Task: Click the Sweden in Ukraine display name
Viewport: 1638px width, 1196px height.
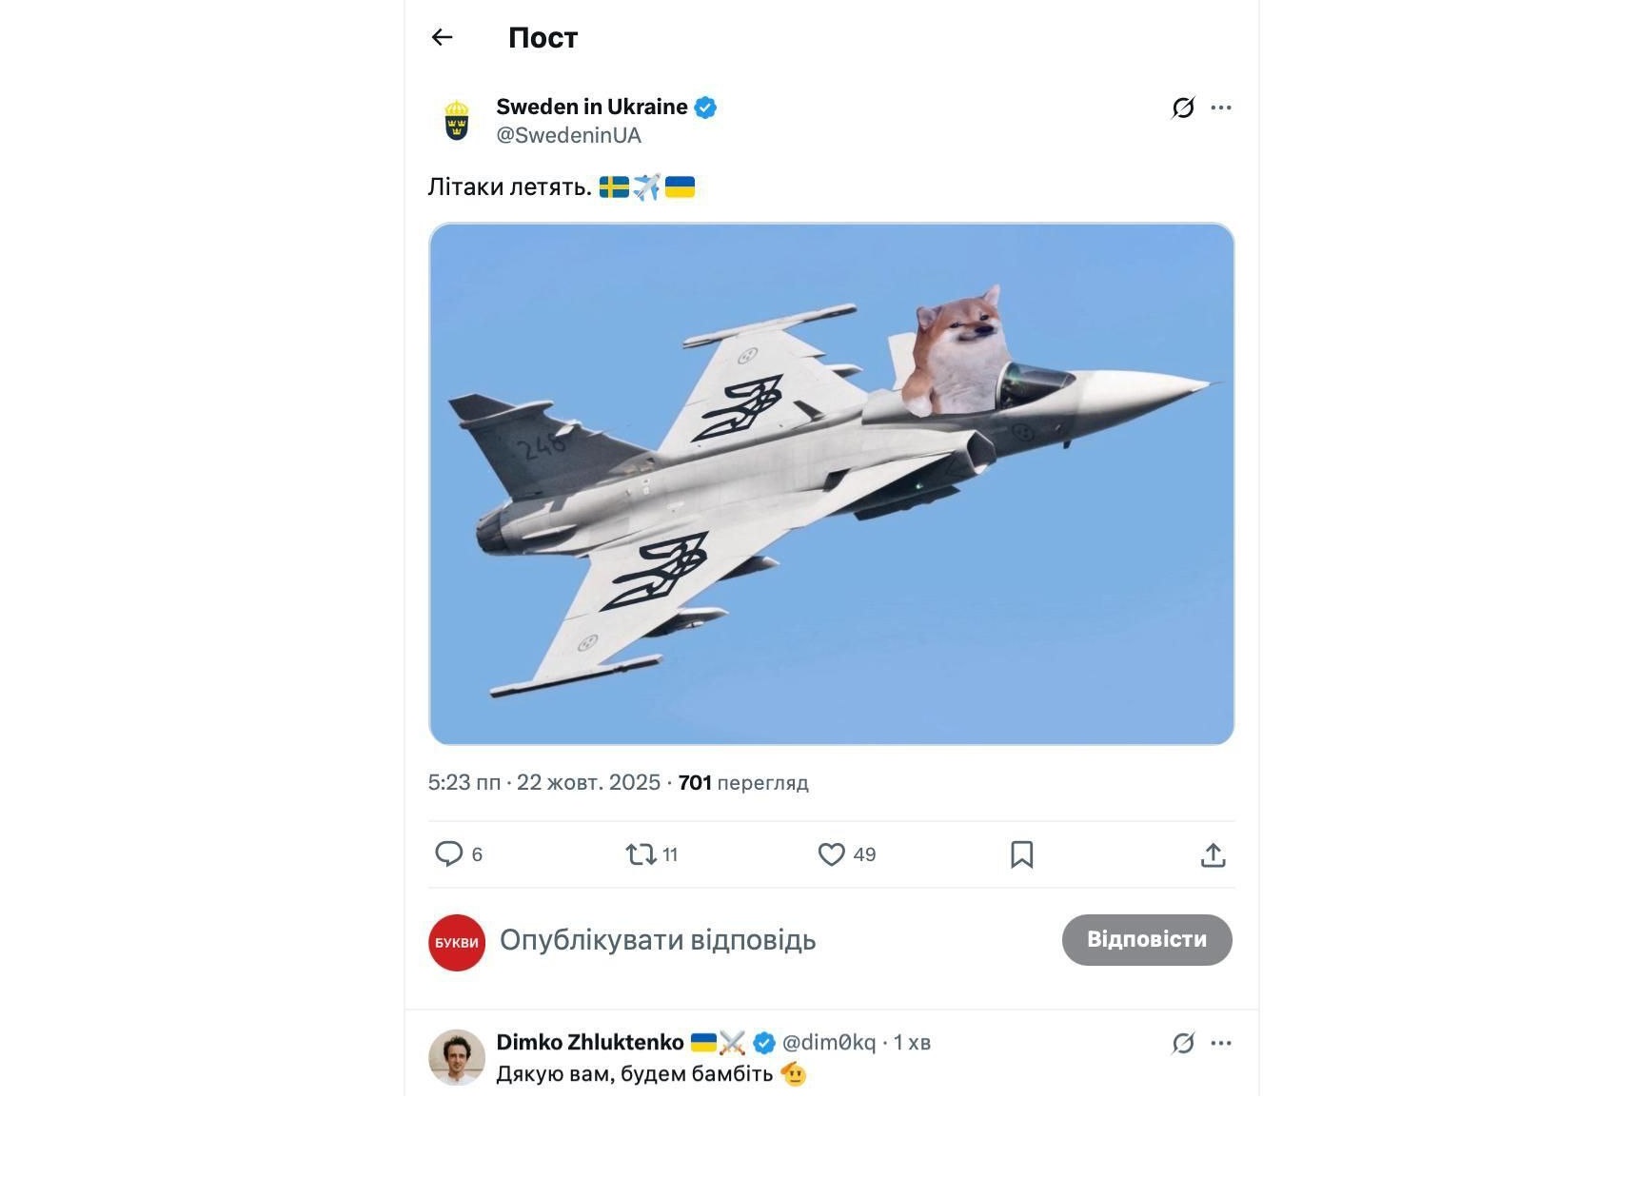Action: (591, 107)
